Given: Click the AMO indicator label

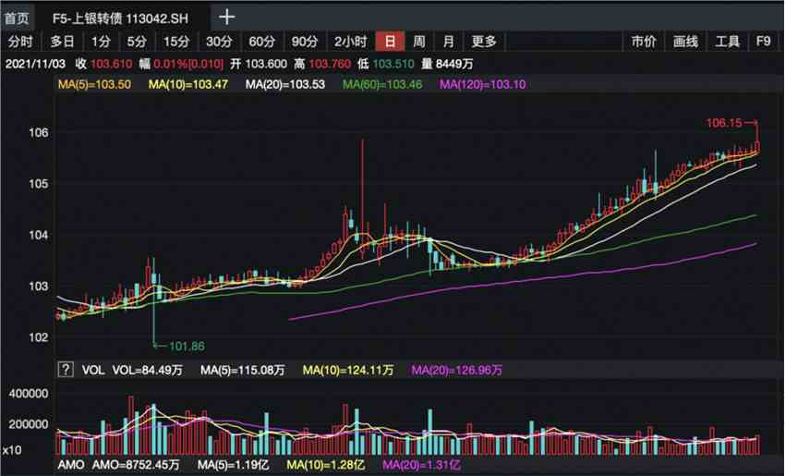Looking at the screenshot, I should (x=71, y=465).
